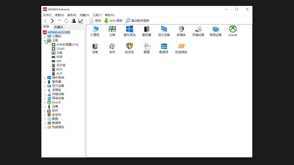Click the BIOS 更新 button
Image resolution: width=294 pixels, height=165 pixels.
pyautogui.click(x=113, y=21)
